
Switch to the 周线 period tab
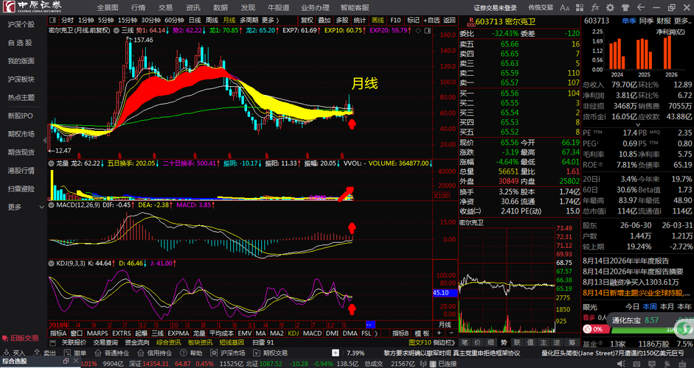tap(212, 20)
